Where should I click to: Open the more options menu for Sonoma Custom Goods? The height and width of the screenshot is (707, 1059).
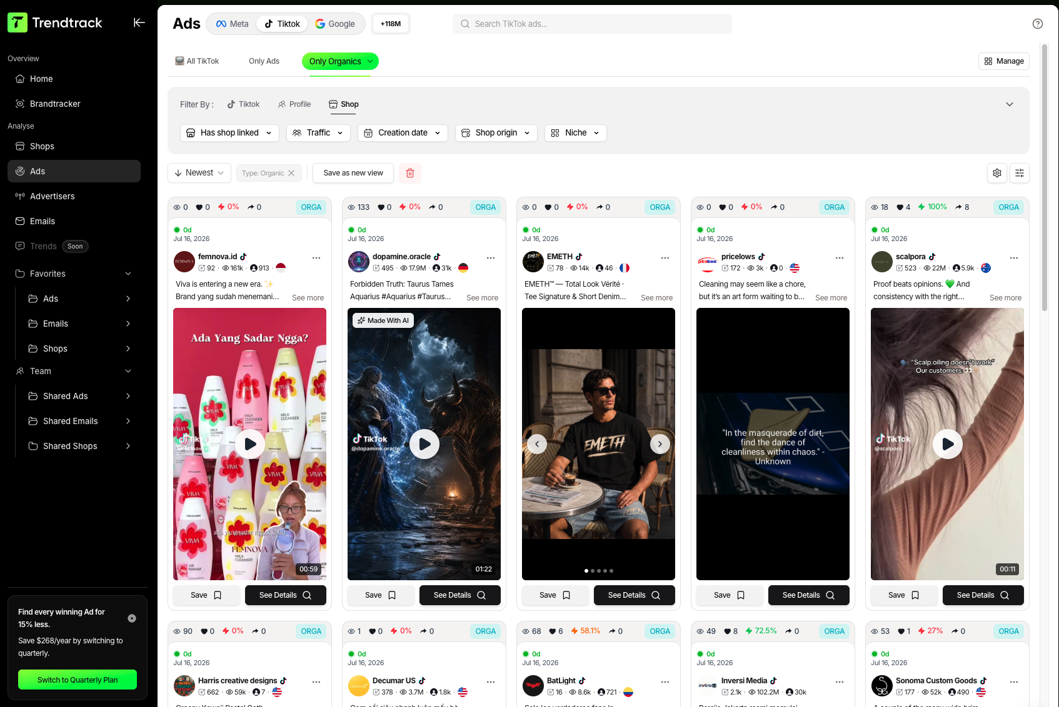click(x=1014, y=682)
